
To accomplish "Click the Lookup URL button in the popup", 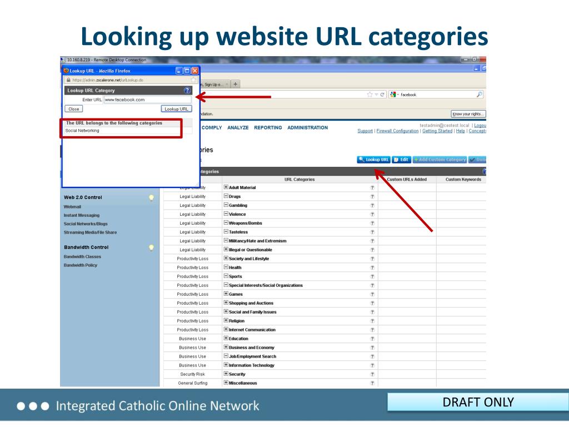I will pos(176,109).
